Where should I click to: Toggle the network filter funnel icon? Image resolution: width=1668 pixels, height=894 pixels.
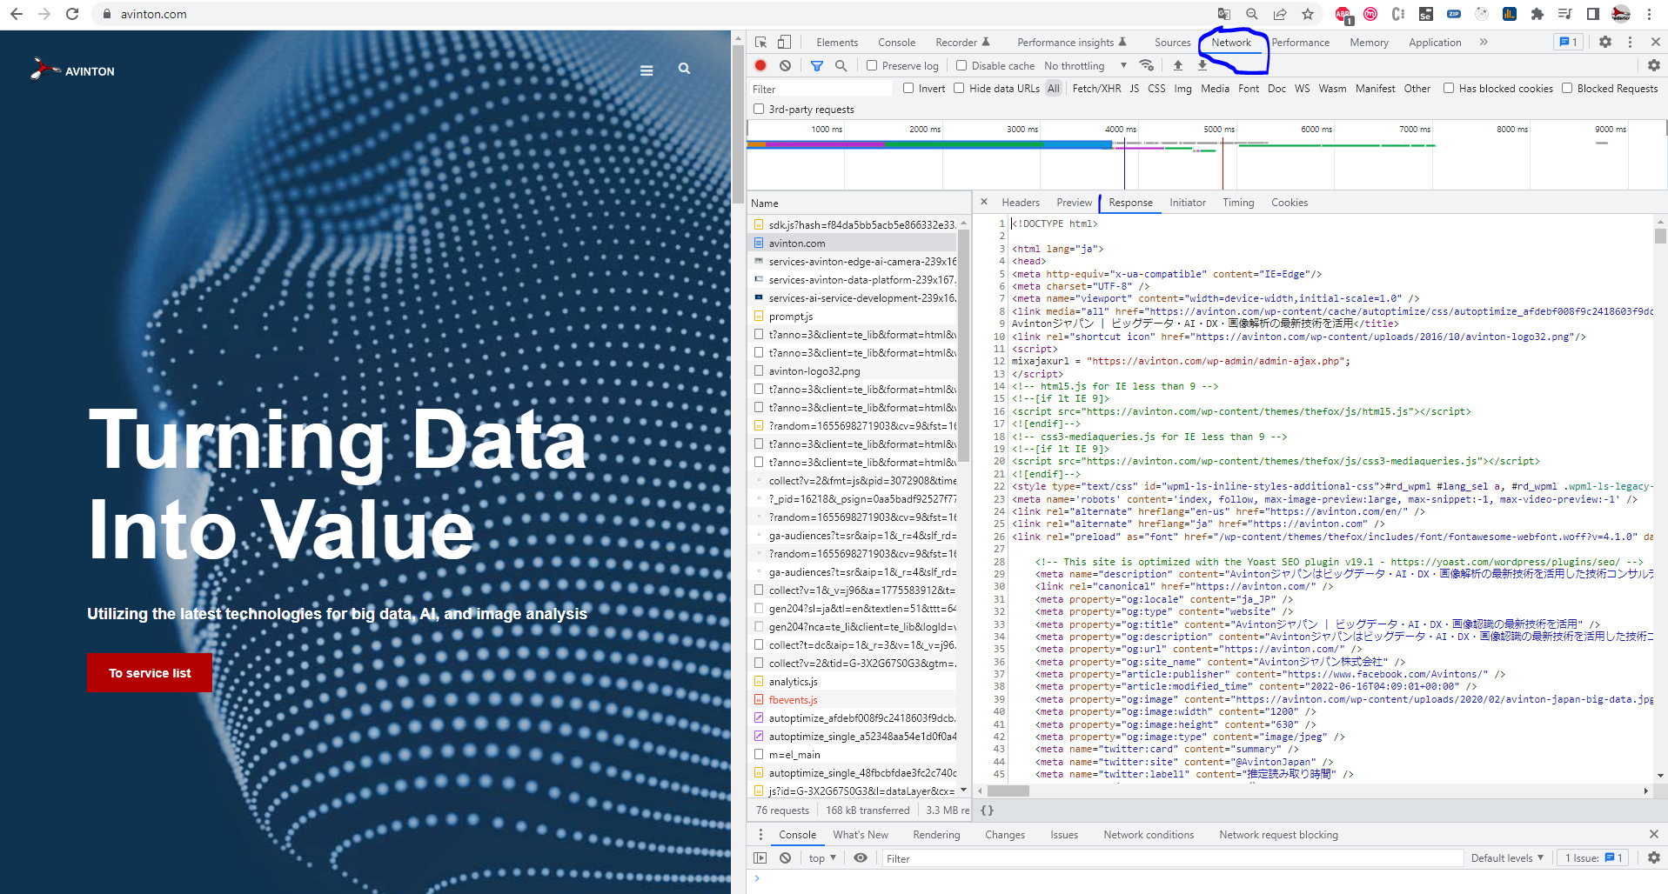pyautogui.click(x=816, y=65)
